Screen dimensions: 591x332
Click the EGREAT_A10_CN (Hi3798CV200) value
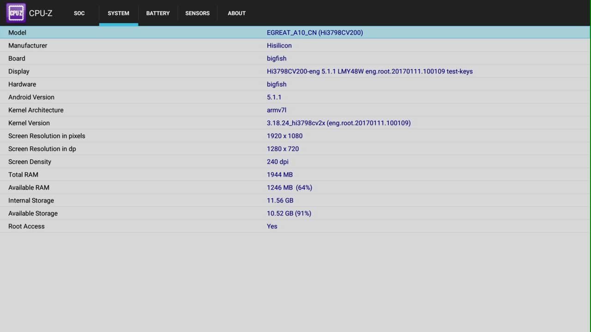point(315,33)
